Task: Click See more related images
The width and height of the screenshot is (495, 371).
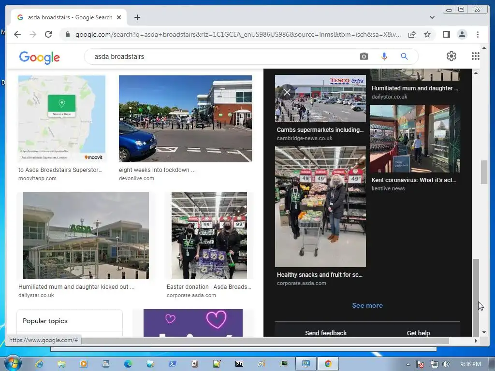Action: (367, 305)
